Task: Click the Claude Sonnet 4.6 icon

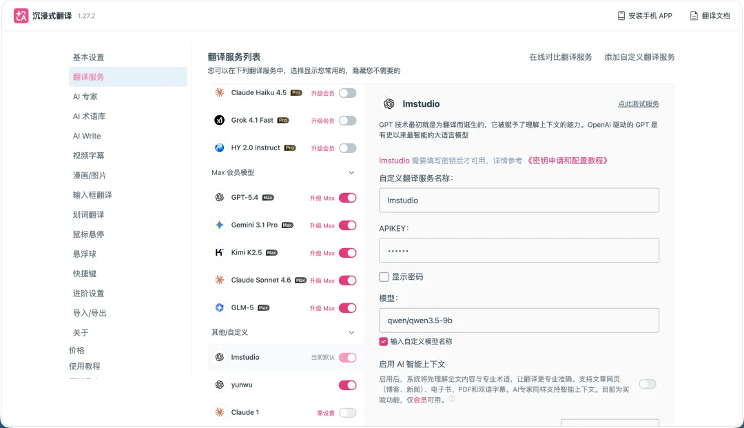Action: click(219, 280)
